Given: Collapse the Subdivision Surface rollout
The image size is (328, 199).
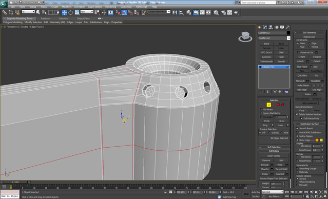Looking at the screenshot, I should click(310, 124).
